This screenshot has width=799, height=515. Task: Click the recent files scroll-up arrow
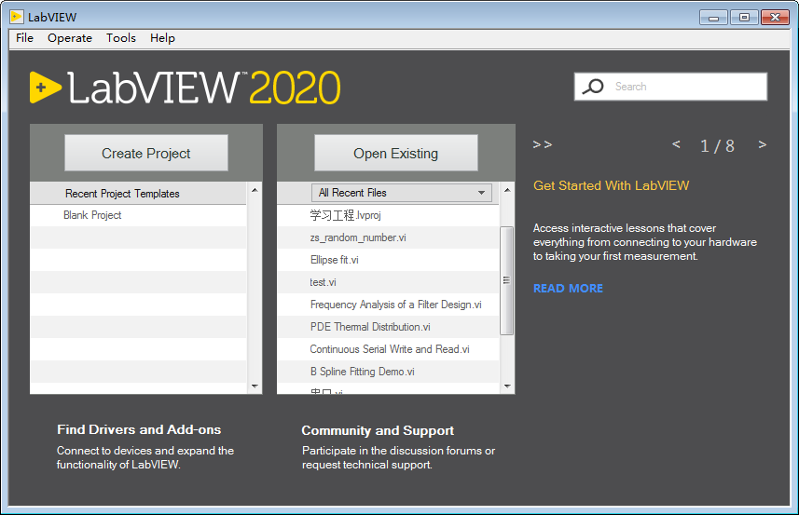pos(507,190)
